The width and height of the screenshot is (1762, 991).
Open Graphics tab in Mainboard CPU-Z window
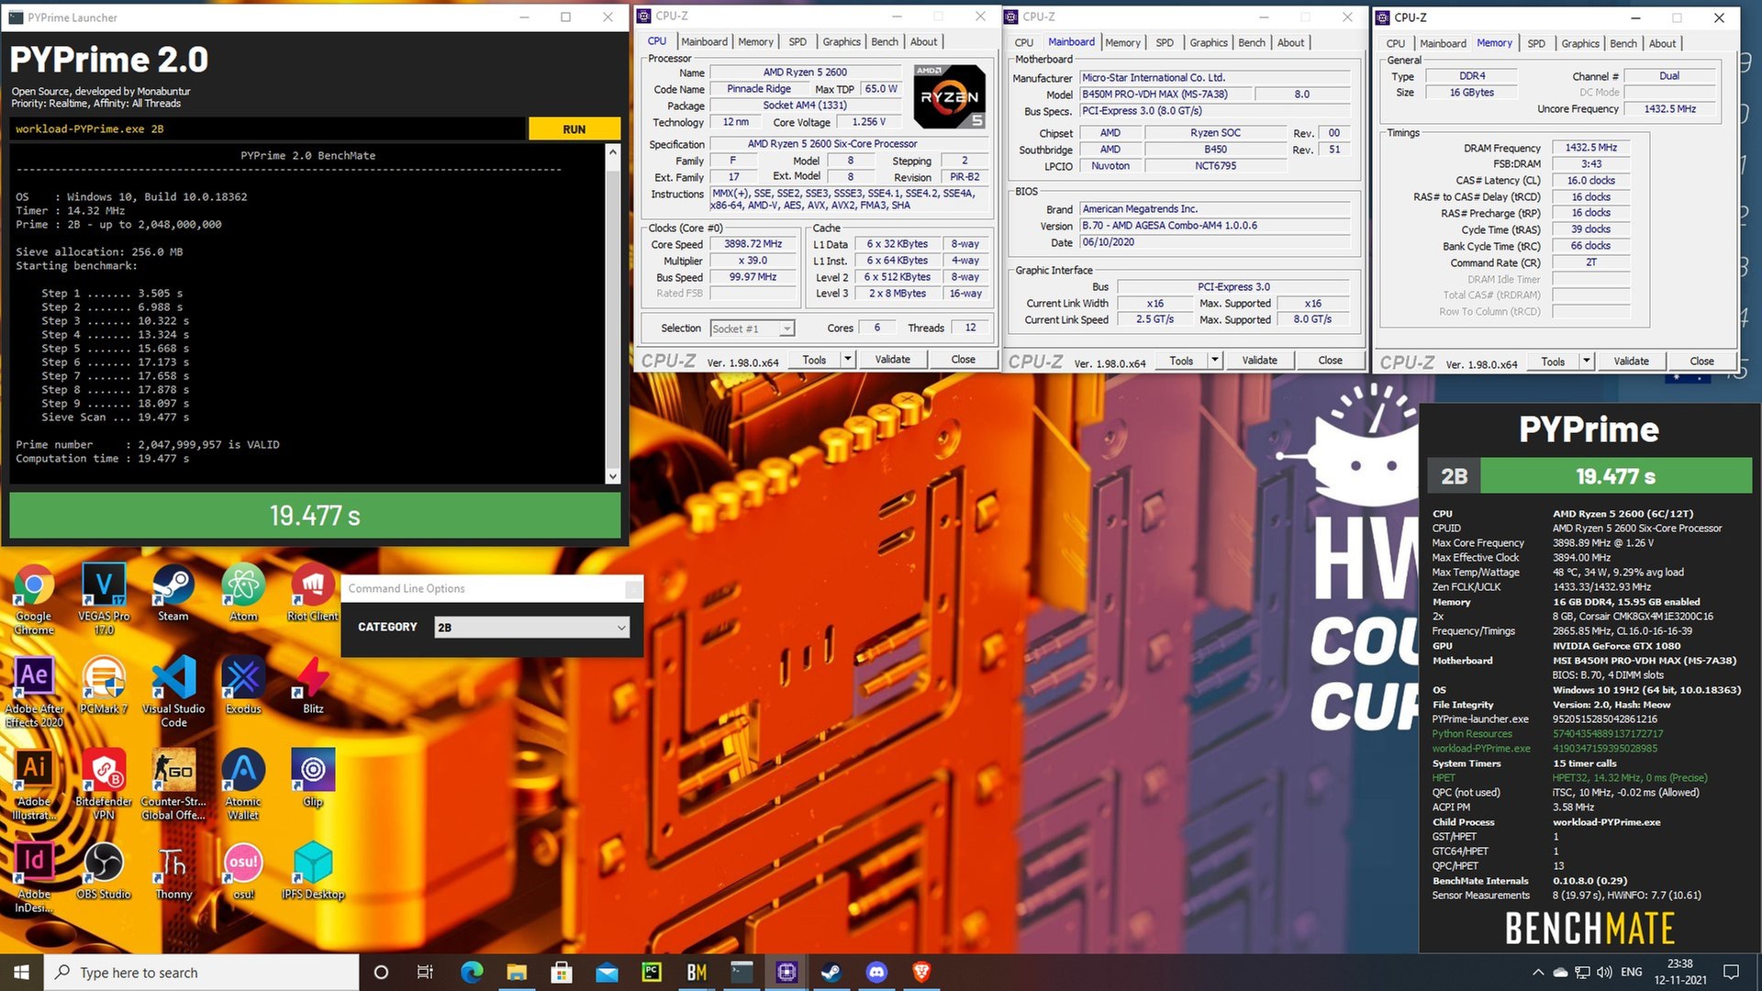click(1209, 43)
